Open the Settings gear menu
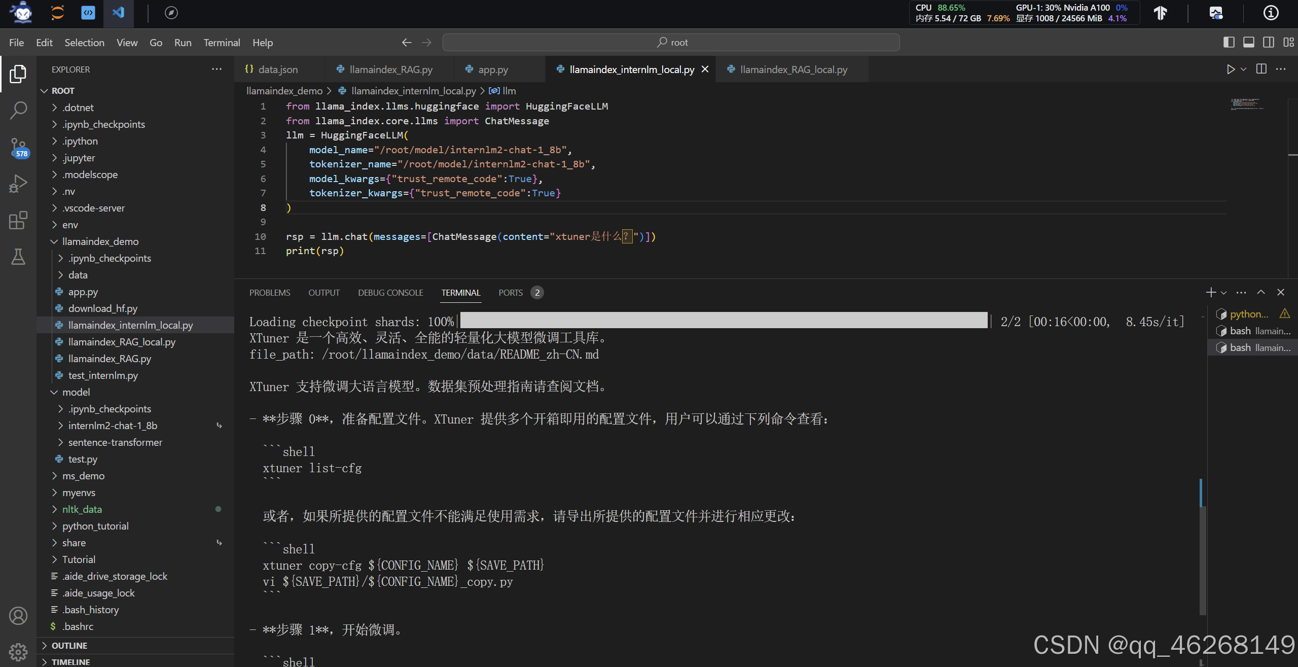The image size is (1298, 667). (x=18, y=651)
